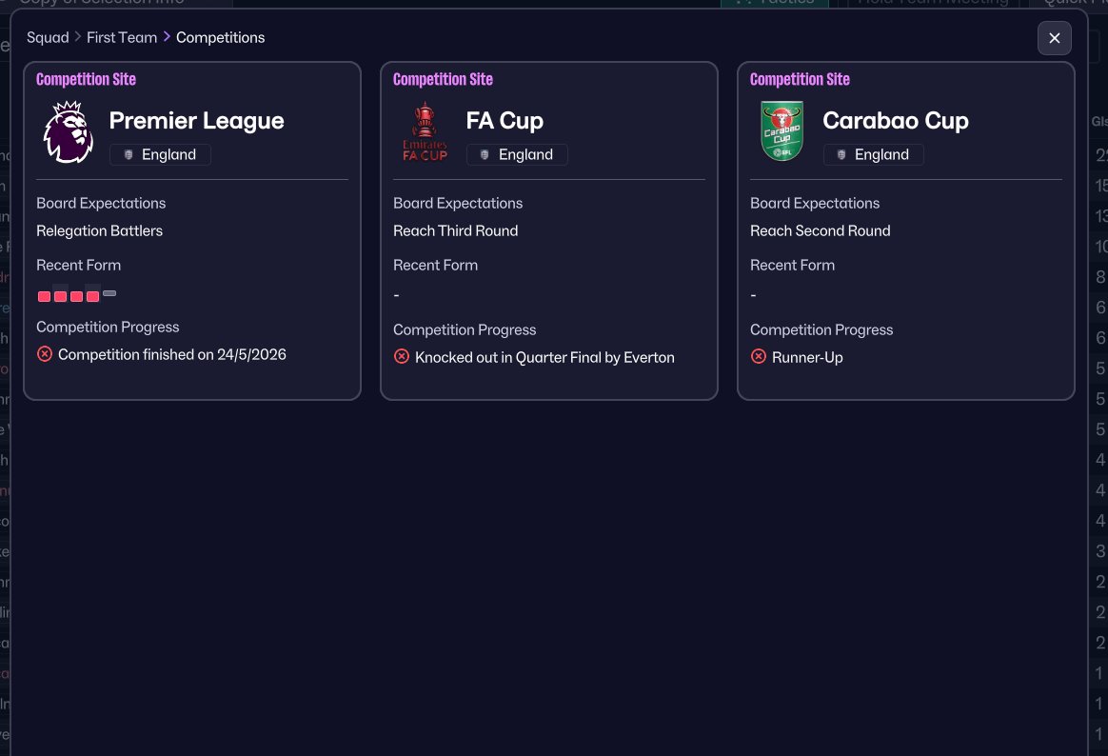Select the Competitions breadcrumb item
This screenshot has width=1108, height=756.
221,37
